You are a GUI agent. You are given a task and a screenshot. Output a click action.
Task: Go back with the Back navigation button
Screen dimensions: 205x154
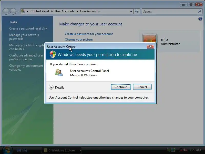pos(6,11)
